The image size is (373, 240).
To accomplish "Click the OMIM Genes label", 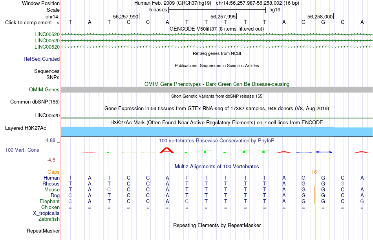I will (44, 89).
